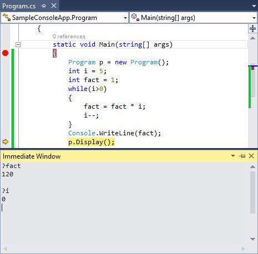
Task: Click the method icon beside Main(string[] args)
Action: pyautogui.click(x=135, y=17)
